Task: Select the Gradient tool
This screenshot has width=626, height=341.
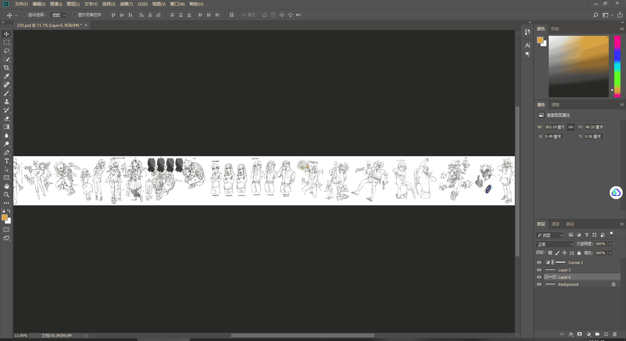Action: pos(7,127)
